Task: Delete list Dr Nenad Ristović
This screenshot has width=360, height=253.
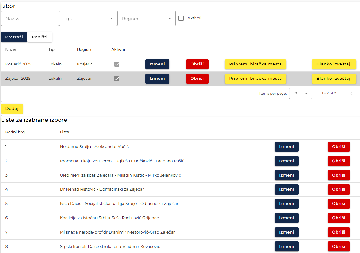Action: (x=339, y=189)
